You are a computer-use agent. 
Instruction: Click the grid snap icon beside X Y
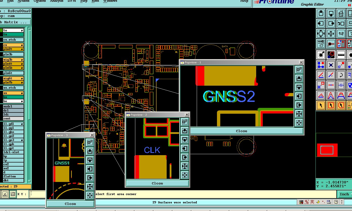(13, 194)
